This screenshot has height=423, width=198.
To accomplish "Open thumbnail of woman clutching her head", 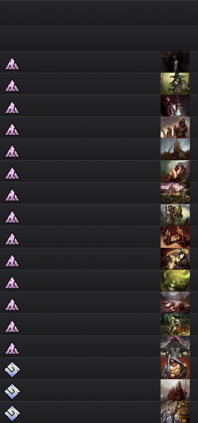I will (x=175, y=171).
